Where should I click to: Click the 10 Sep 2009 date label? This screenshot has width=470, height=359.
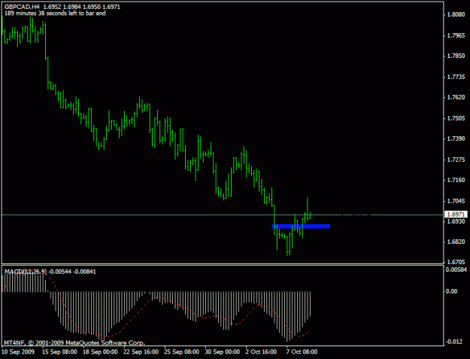click(x=18, y=351)
